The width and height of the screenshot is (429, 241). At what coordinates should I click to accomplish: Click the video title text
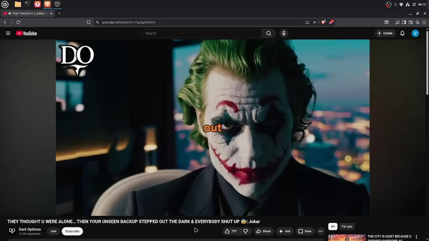(134, 222)
